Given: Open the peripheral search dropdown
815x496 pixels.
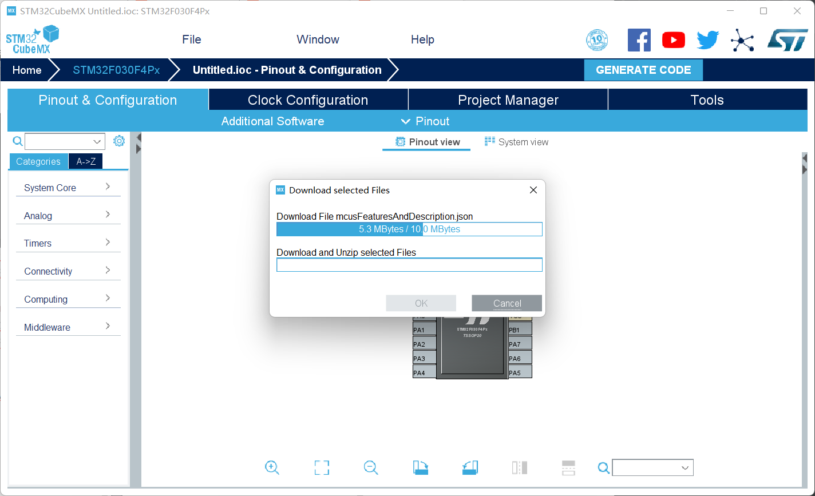Looking at the screenshot, I should click(97, 141).
